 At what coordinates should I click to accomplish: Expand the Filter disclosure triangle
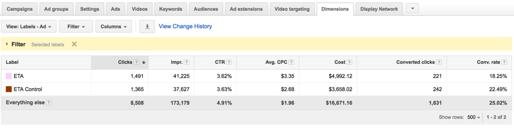coord(7,44)
